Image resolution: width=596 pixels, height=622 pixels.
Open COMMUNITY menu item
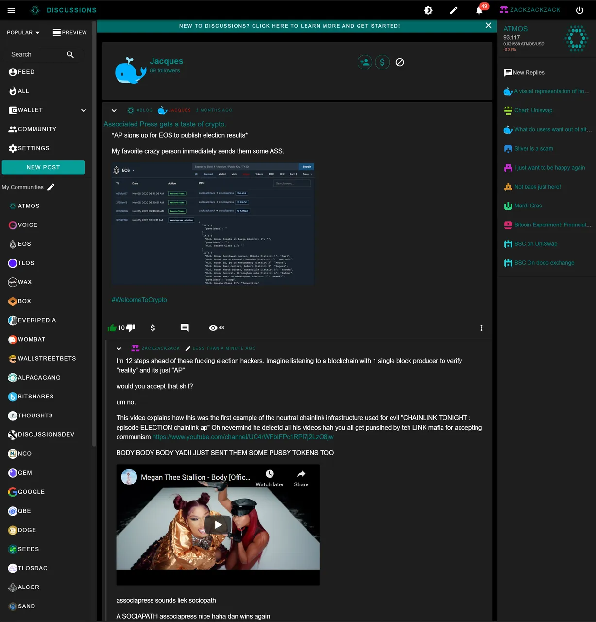[x=33, y=129]
